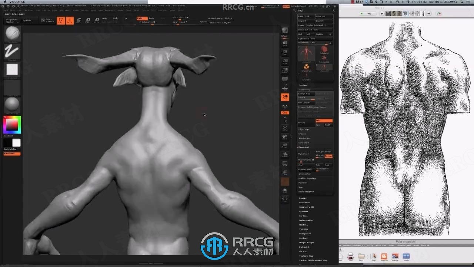Expand the SubTool section
The height and width of the screenshot is (267, 474).
coord(304,85)
